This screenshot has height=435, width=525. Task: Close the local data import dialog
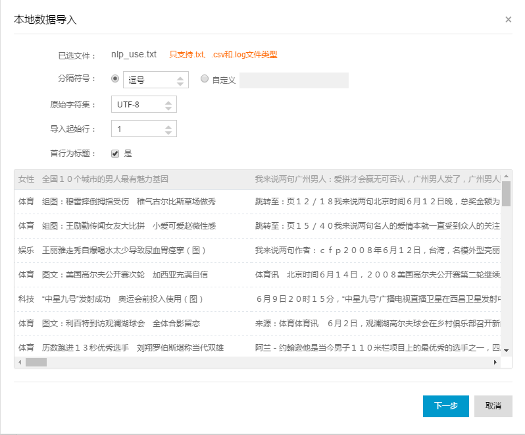(508, 20)
